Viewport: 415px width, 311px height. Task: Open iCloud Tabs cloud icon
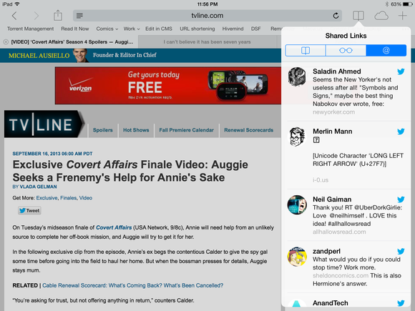pos(381,16)
